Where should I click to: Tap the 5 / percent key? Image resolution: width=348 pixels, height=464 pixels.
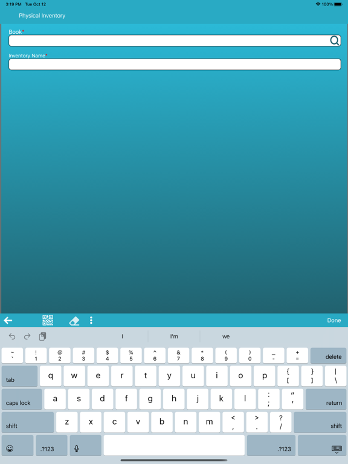point(130,355)
